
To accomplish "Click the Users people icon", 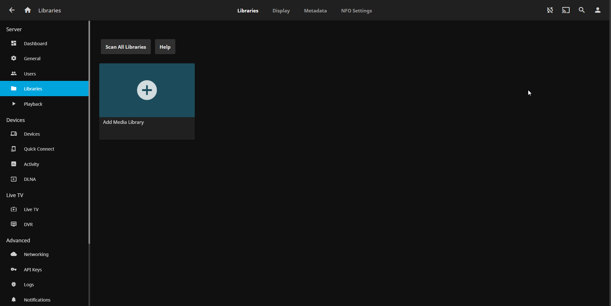I will coord(14,74).
